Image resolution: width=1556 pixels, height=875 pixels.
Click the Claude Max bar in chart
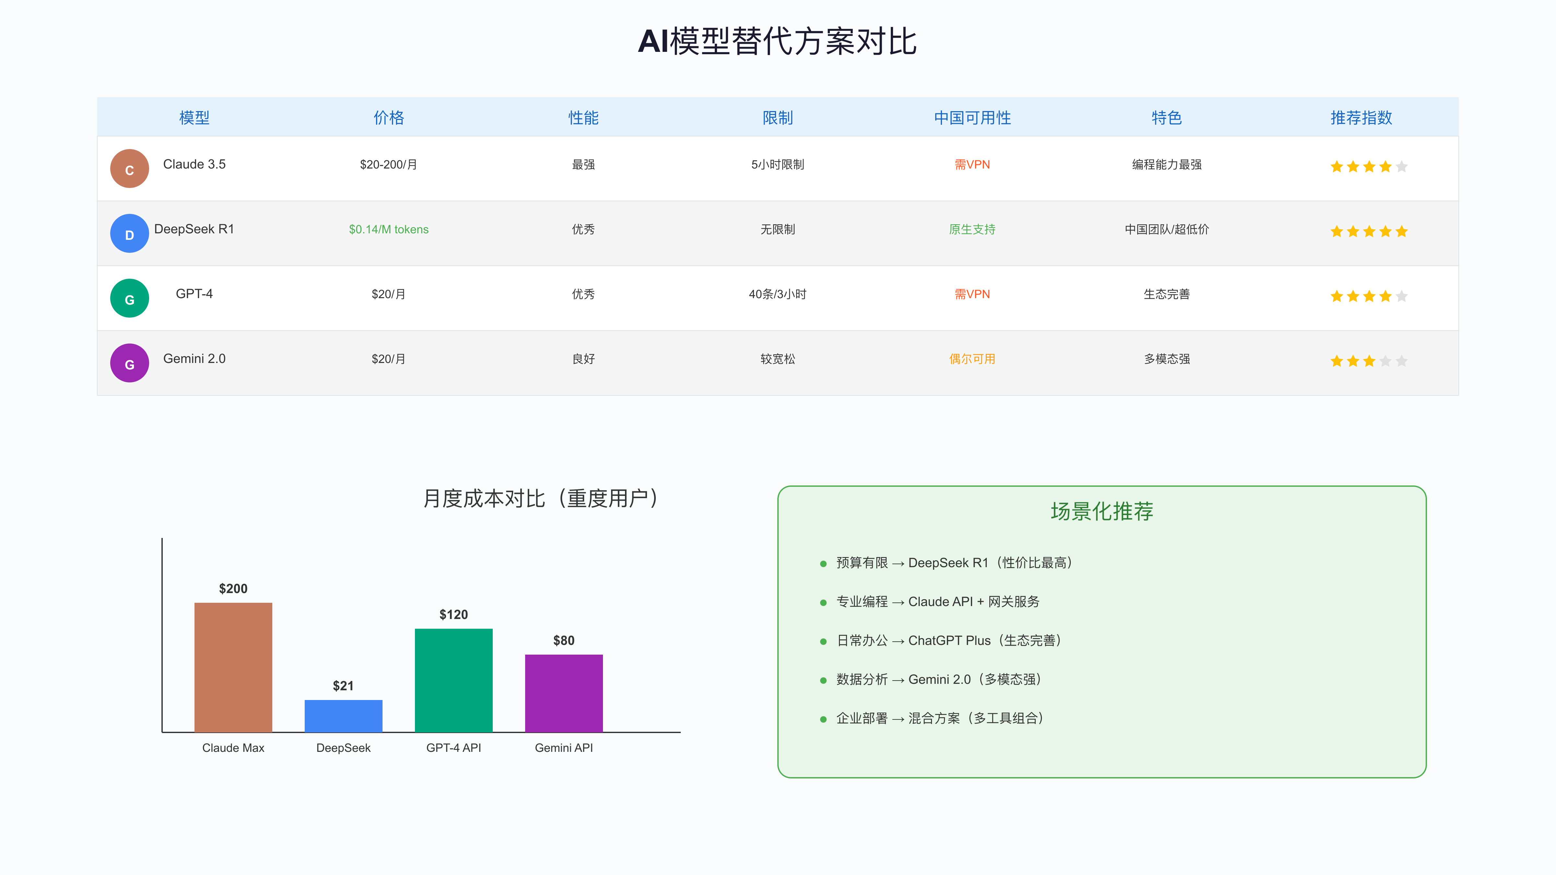[233, 667]
